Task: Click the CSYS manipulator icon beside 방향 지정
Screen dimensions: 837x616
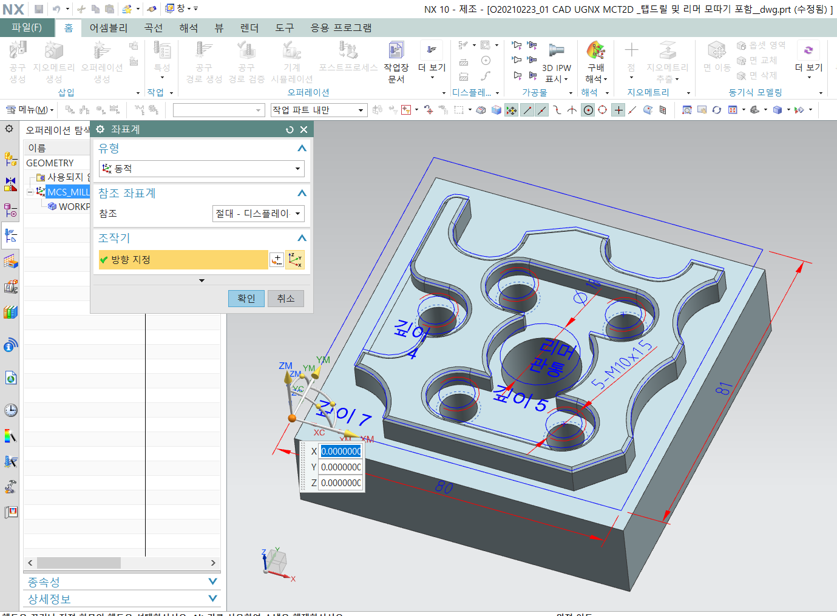Action: [x=295, y=260]
